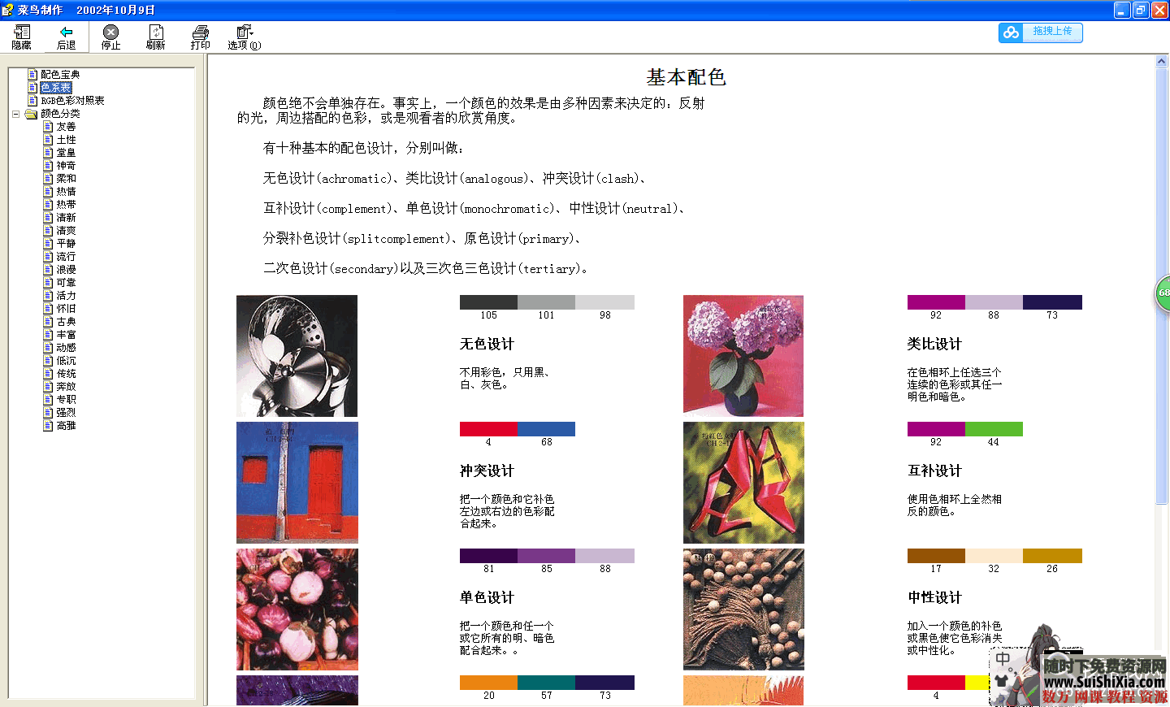The height and width of the screenshot is (707, 1170).
Task: Click the hydrangea flower vase image
Action: [743, 356]
